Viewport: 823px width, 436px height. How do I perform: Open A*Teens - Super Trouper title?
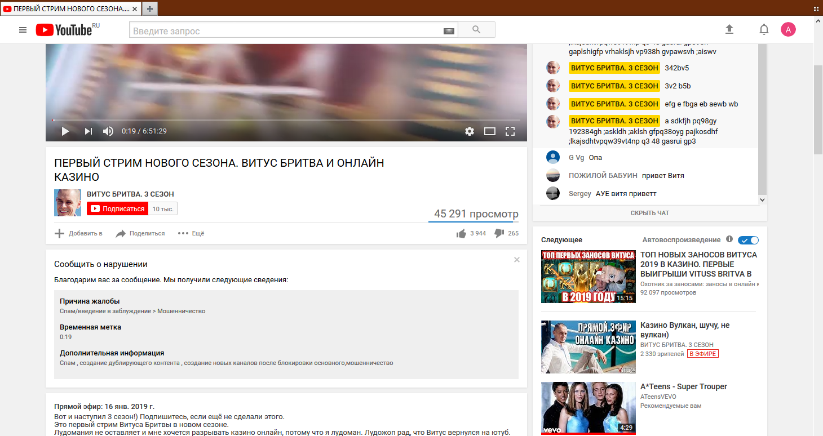pos(684,386)
